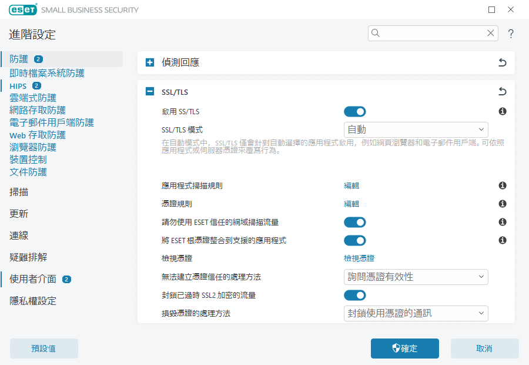Disable 請勿使用 ESET 信任的網域掃描流量 switch
Screen dimensions: 529x365
coord(354,222)
